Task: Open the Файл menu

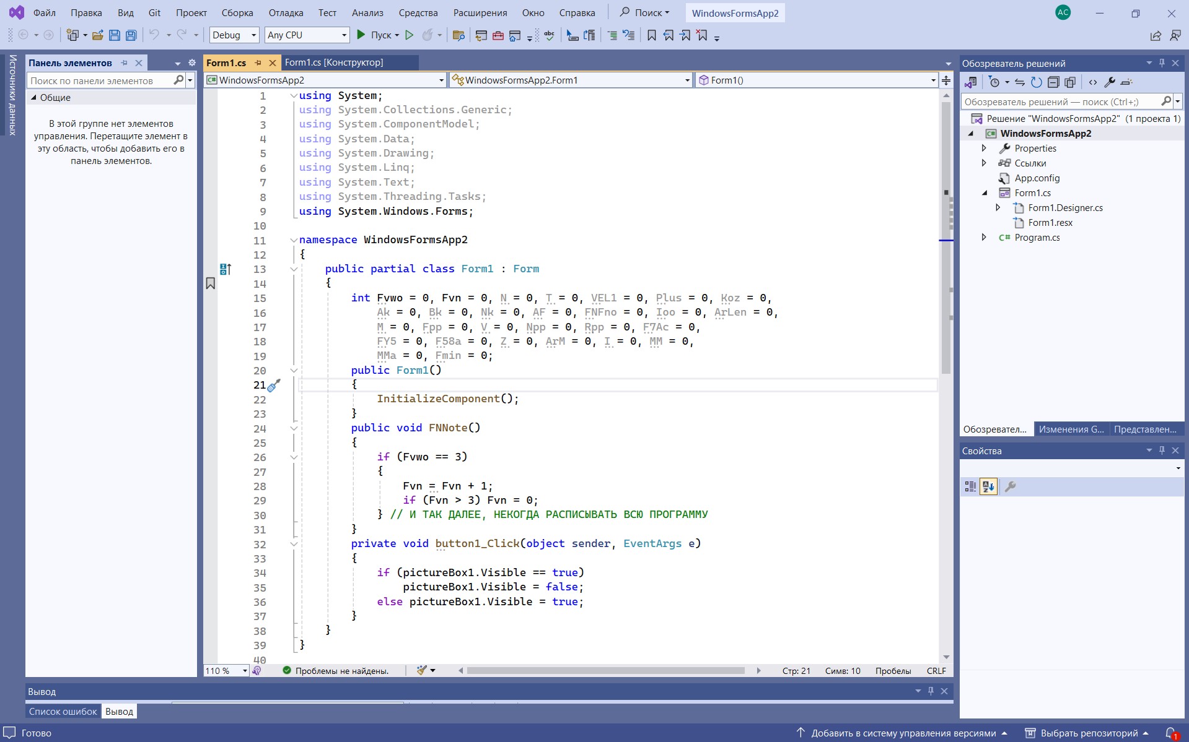Action: [45, 13]
